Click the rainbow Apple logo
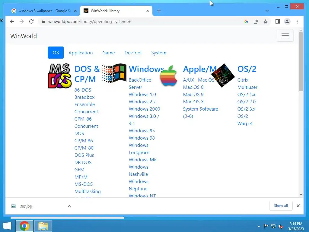This screenshot has width=309, height=232. click(x=168, y=76)
